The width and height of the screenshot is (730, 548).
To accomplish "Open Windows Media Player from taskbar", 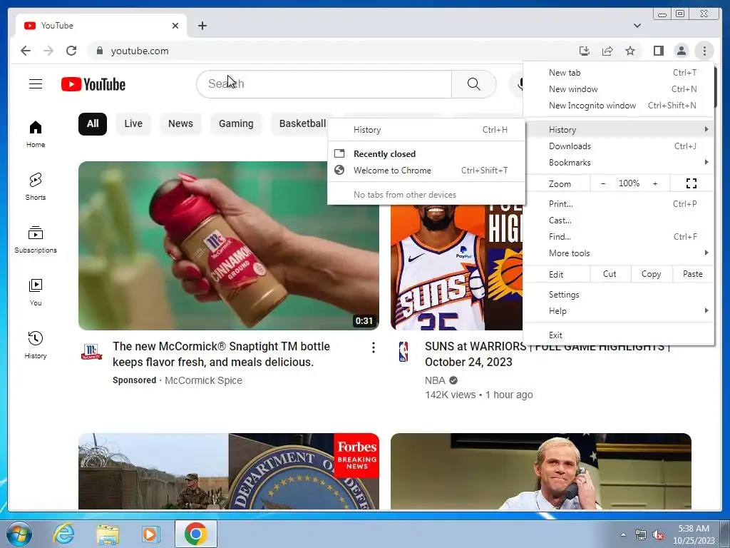I will [x=151, y=534].
